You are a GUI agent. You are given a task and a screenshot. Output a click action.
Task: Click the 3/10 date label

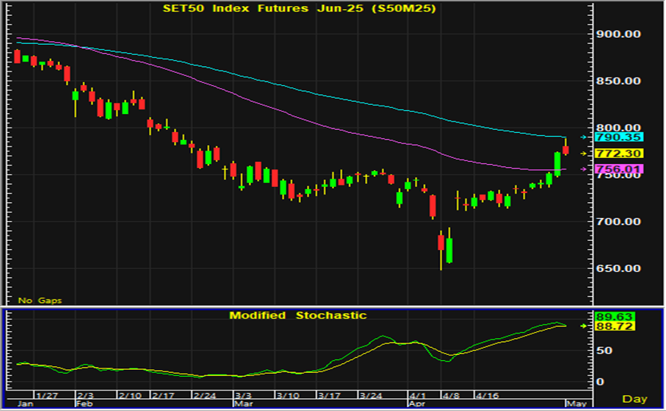coord(287,396)
